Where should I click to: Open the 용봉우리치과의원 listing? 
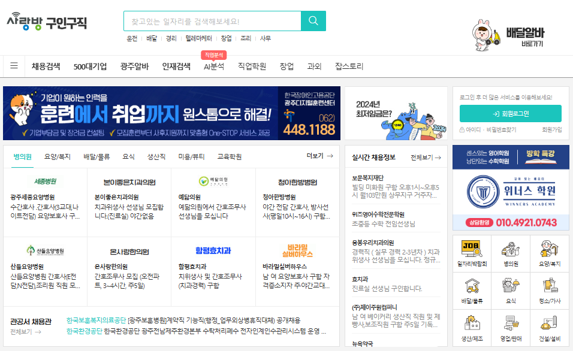coord(396,251)
